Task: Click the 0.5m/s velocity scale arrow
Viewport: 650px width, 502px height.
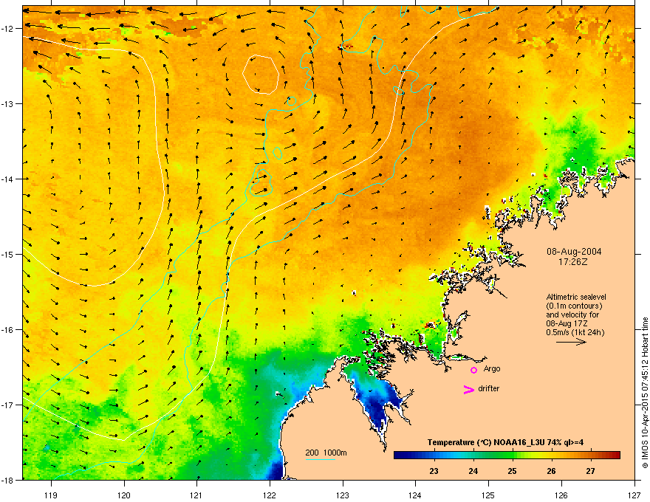Action: pos(571,342)
